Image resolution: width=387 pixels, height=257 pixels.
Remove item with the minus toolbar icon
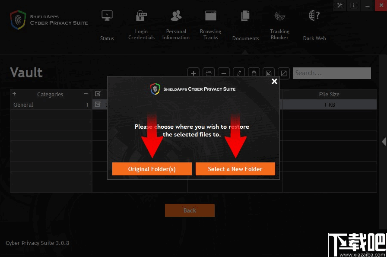coord(224,73)
